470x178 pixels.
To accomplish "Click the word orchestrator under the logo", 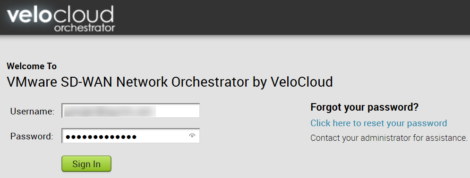I will tap(85, 28).
